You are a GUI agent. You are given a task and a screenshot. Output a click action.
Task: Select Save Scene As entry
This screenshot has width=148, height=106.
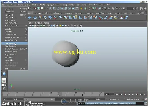pos(14,18)
